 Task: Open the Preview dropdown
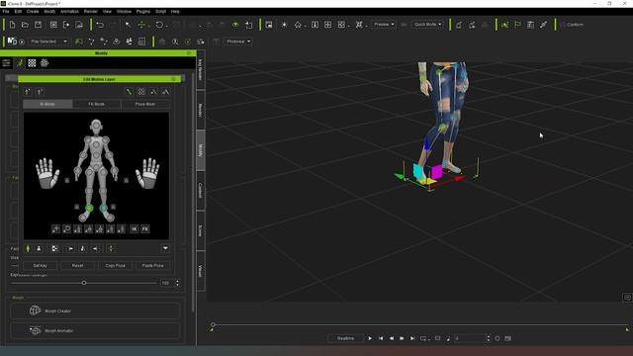(x=384, y=24)
